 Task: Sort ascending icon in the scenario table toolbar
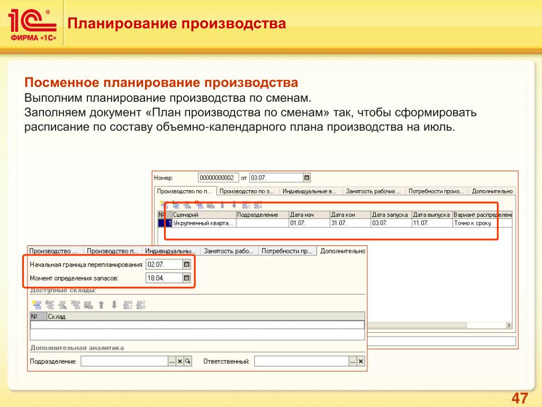pos(246,205)
